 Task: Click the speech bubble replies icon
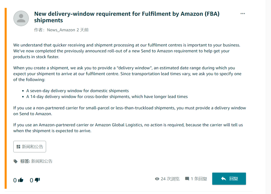[187, 179]
